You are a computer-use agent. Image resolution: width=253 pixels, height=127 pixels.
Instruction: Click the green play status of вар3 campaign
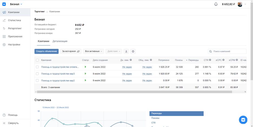(x=86, y=74)
